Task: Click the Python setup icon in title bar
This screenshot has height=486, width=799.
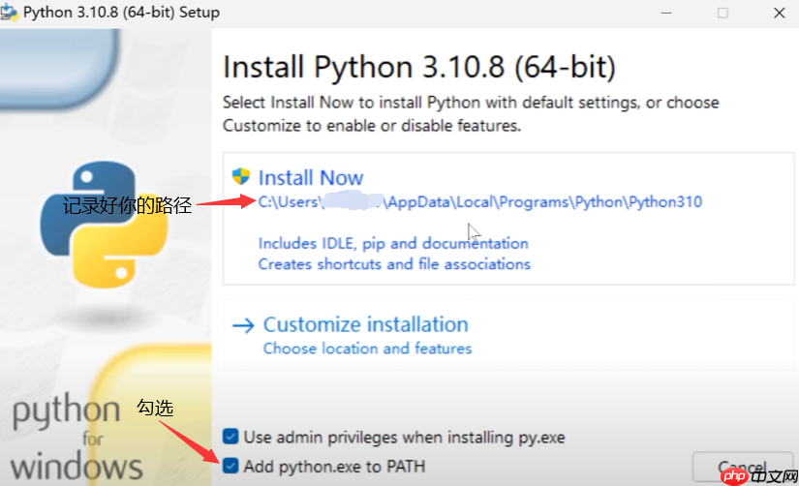Action: pyautogui.click(x=9, y=13)
